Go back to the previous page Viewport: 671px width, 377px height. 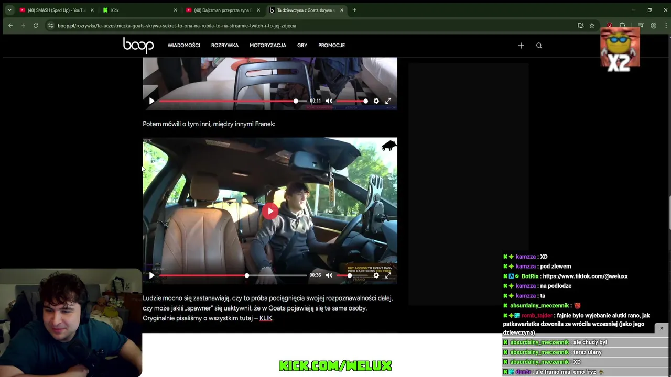[10, 25]
